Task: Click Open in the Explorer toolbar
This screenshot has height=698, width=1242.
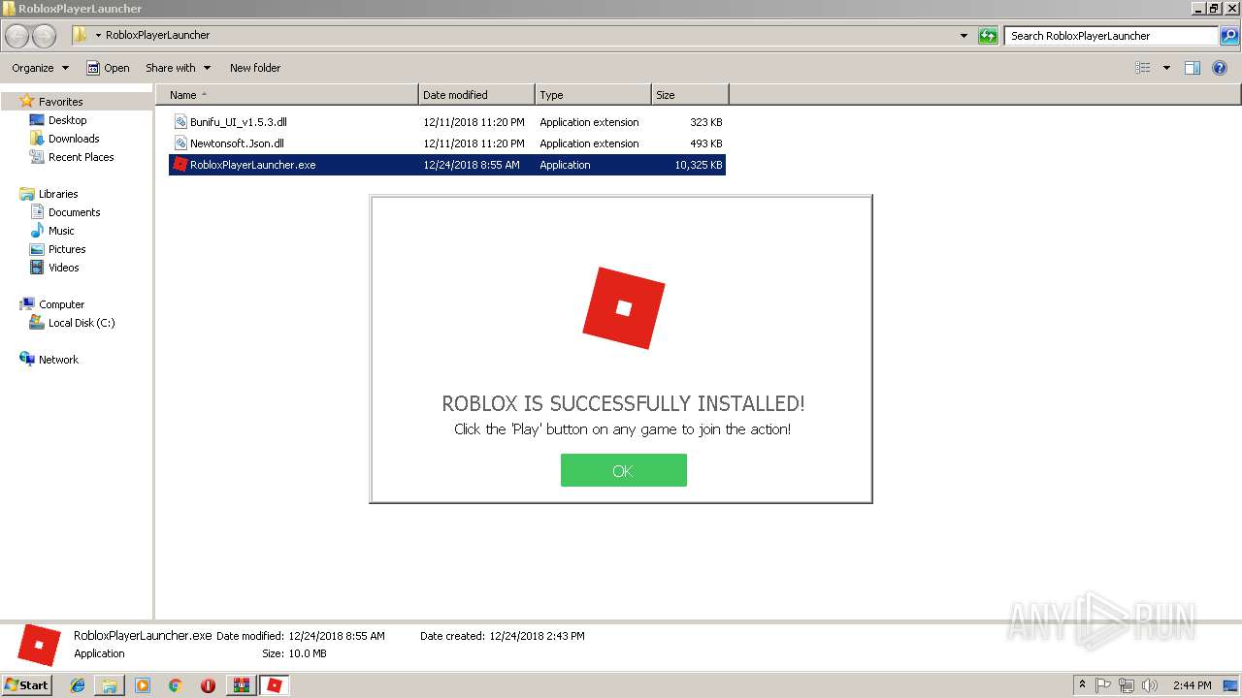Action: pyautogui.click(x=108, y=68)
